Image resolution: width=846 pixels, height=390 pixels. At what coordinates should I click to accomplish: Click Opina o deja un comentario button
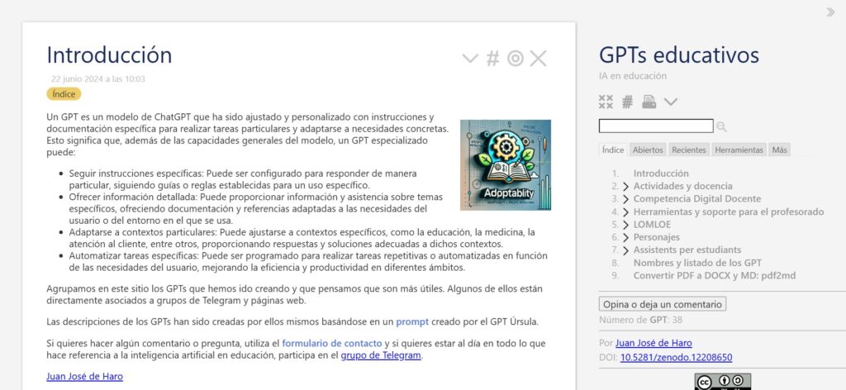[x=663, y=304]
